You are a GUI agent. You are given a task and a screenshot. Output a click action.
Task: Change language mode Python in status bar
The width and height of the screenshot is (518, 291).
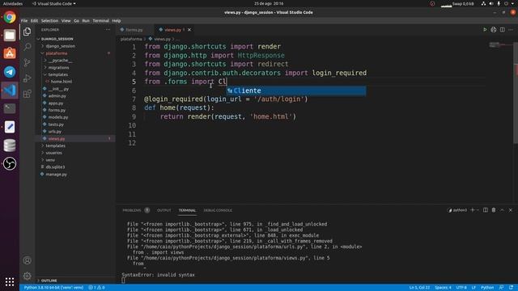click(487, 288)
